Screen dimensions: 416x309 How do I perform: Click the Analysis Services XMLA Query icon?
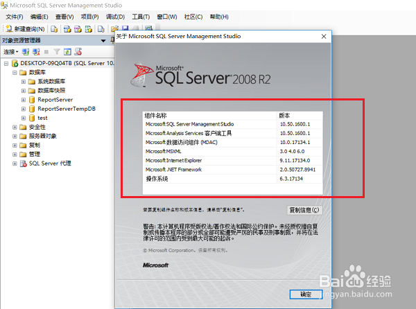[89, 29]
